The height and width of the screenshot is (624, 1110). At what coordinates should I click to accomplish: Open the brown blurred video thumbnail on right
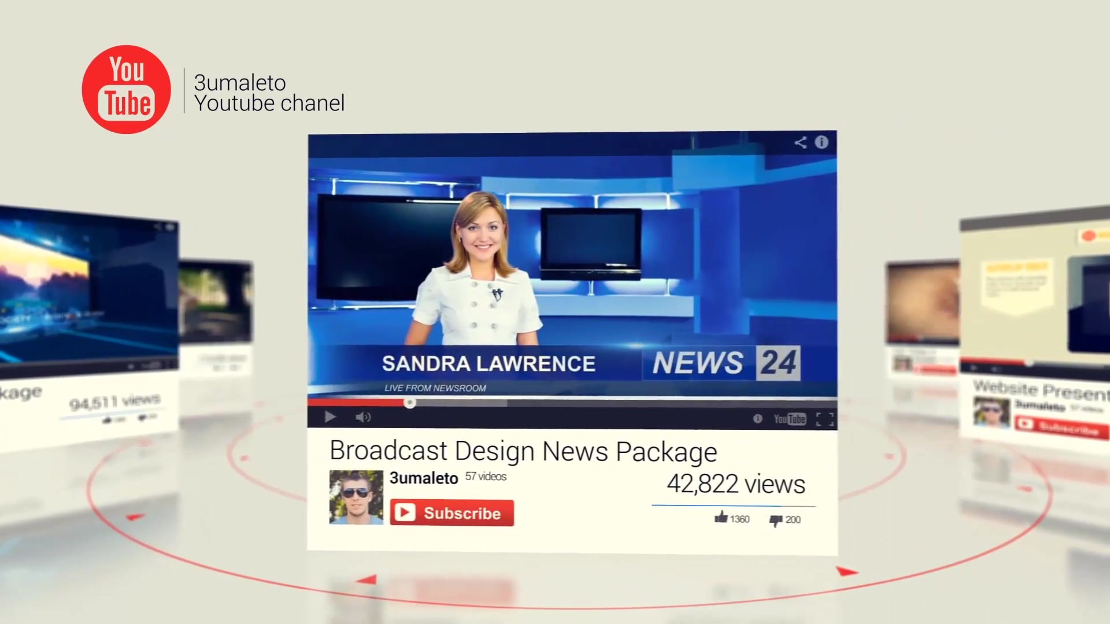pos(922,303)
